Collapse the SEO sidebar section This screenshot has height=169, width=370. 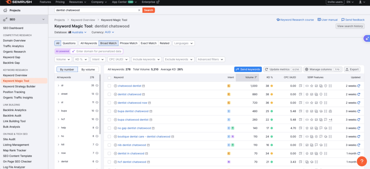pyautogui.click(x=43, y=19)
